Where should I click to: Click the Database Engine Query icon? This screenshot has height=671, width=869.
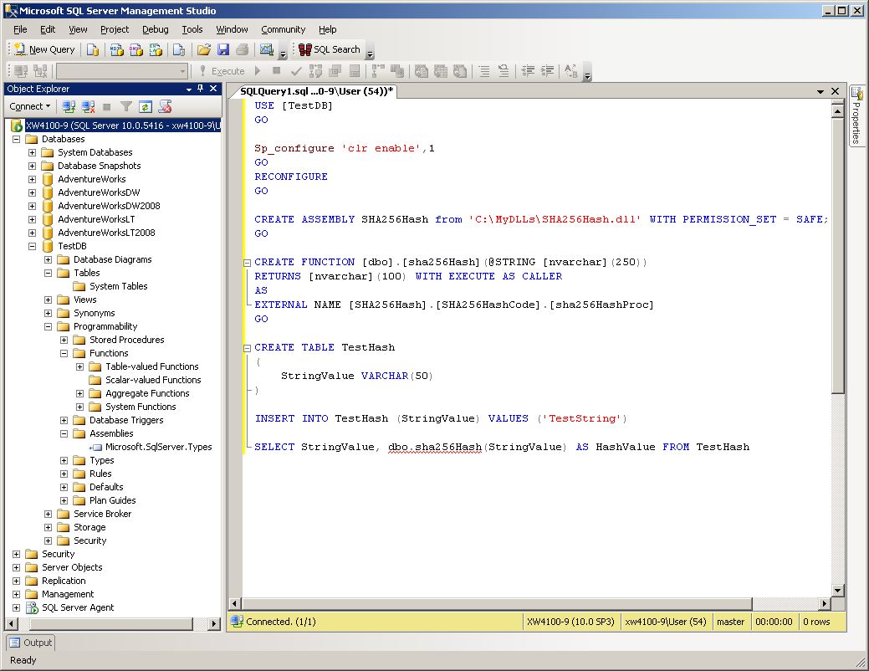(x=93, y=49)
